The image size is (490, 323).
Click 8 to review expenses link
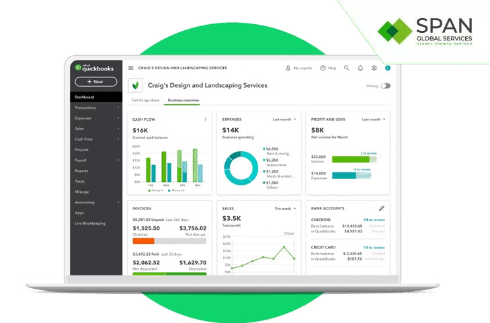click(362, 169)
